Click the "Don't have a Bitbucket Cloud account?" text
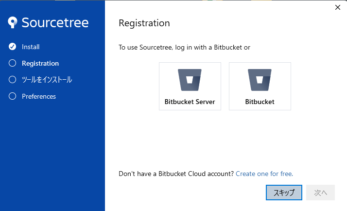 pyautogui.click(x=176, y=174)
